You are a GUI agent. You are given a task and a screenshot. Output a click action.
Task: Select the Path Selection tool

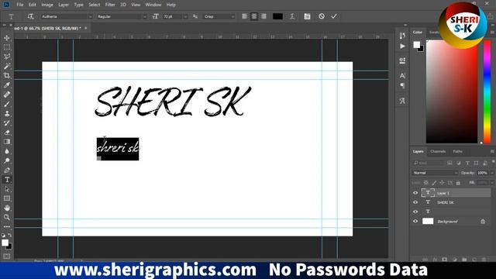point(7,189)
